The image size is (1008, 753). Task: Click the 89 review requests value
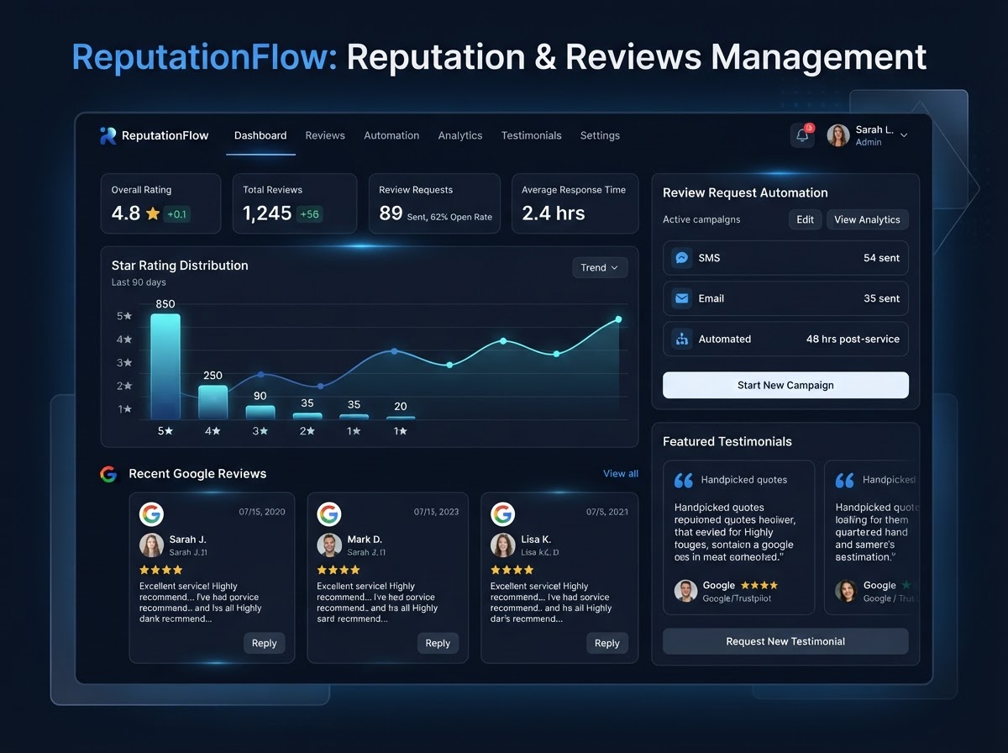(391, 213)
